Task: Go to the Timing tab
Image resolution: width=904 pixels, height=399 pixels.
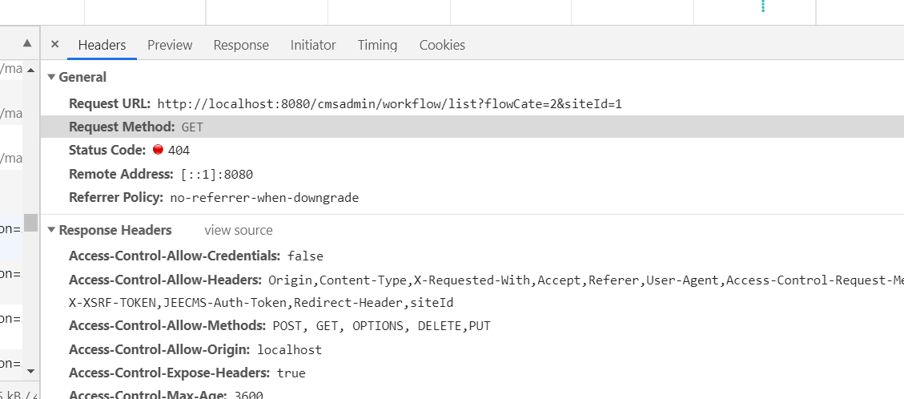Action: coord(377,45)
